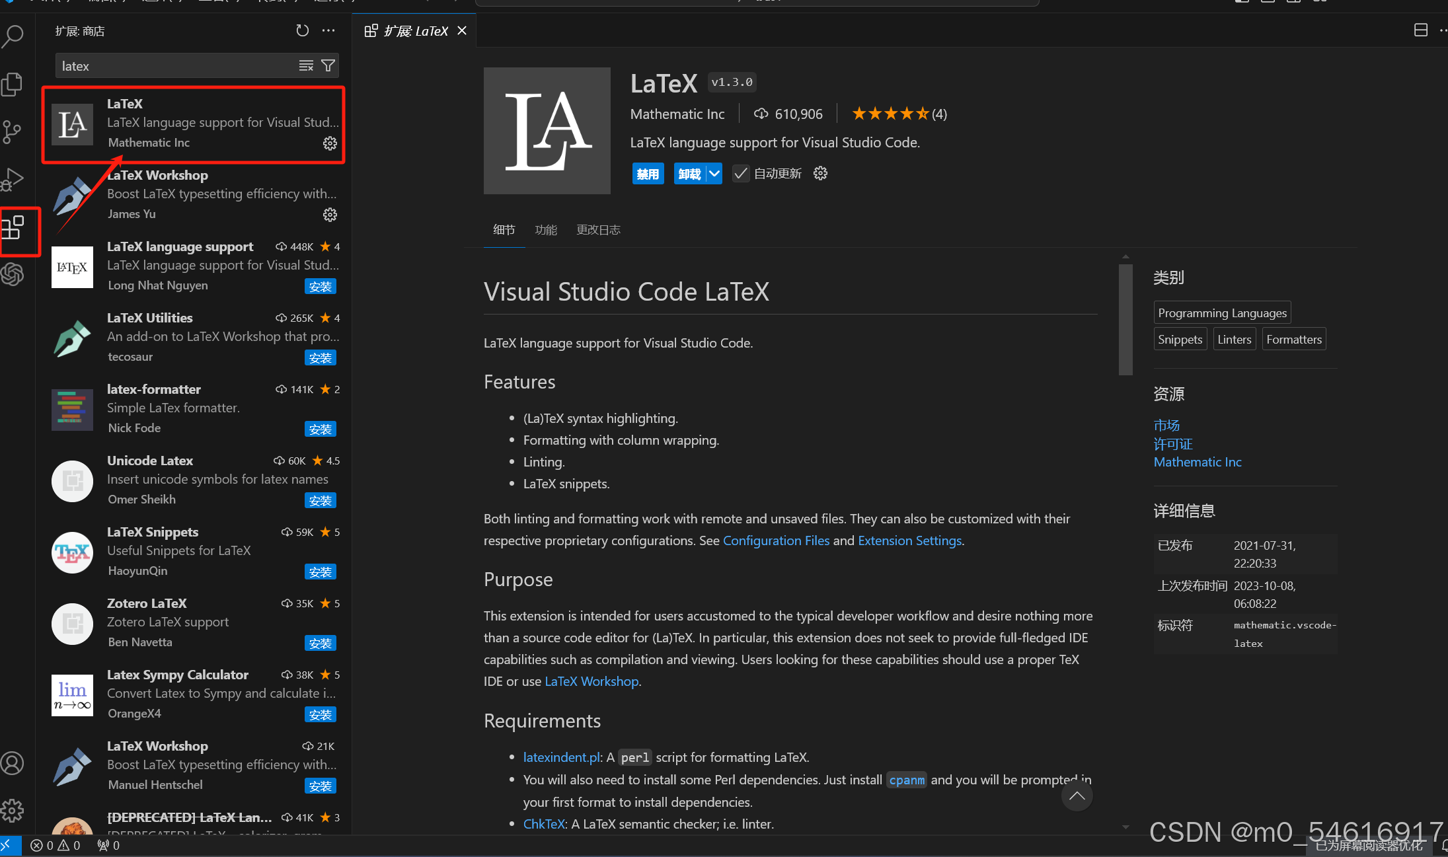
Task: Open gear settings on LaTeX Workshop entry
Action: point(330,214)
